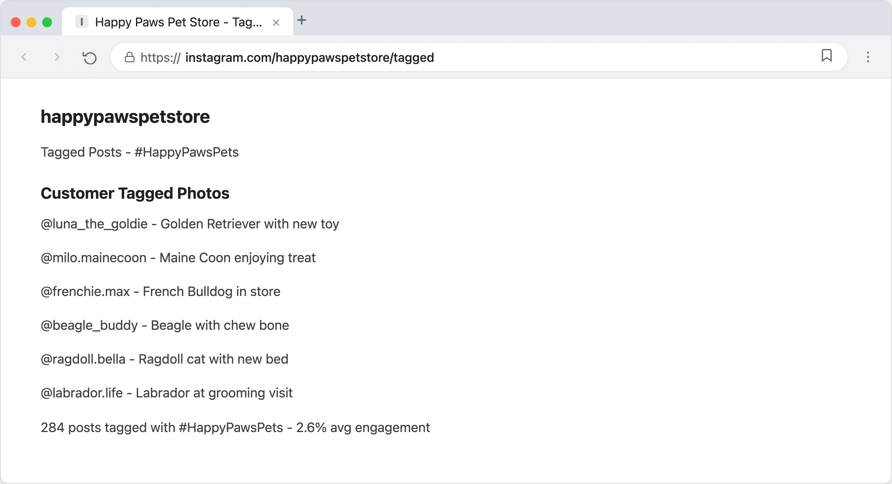Screen dimensions: 892x484
Task: Click the lock icon in the address bar
Action: coord(129,57)
